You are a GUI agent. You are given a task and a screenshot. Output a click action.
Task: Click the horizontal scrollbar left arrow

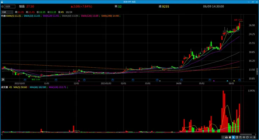tap(2, 134)
